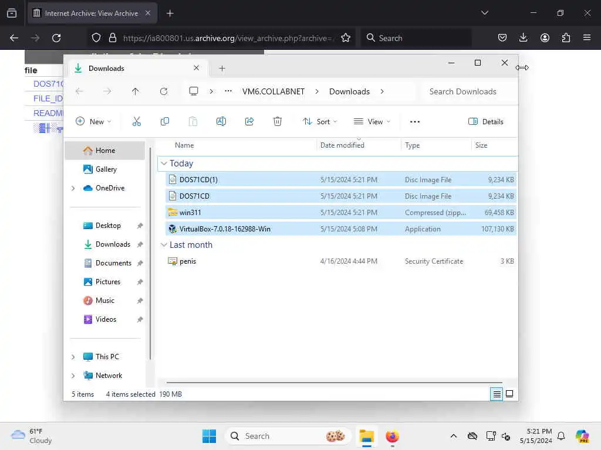Add a new File Explorer tab
Image resolution: width=601 pixels, height=450 pixels.
[x=222, y=69]
